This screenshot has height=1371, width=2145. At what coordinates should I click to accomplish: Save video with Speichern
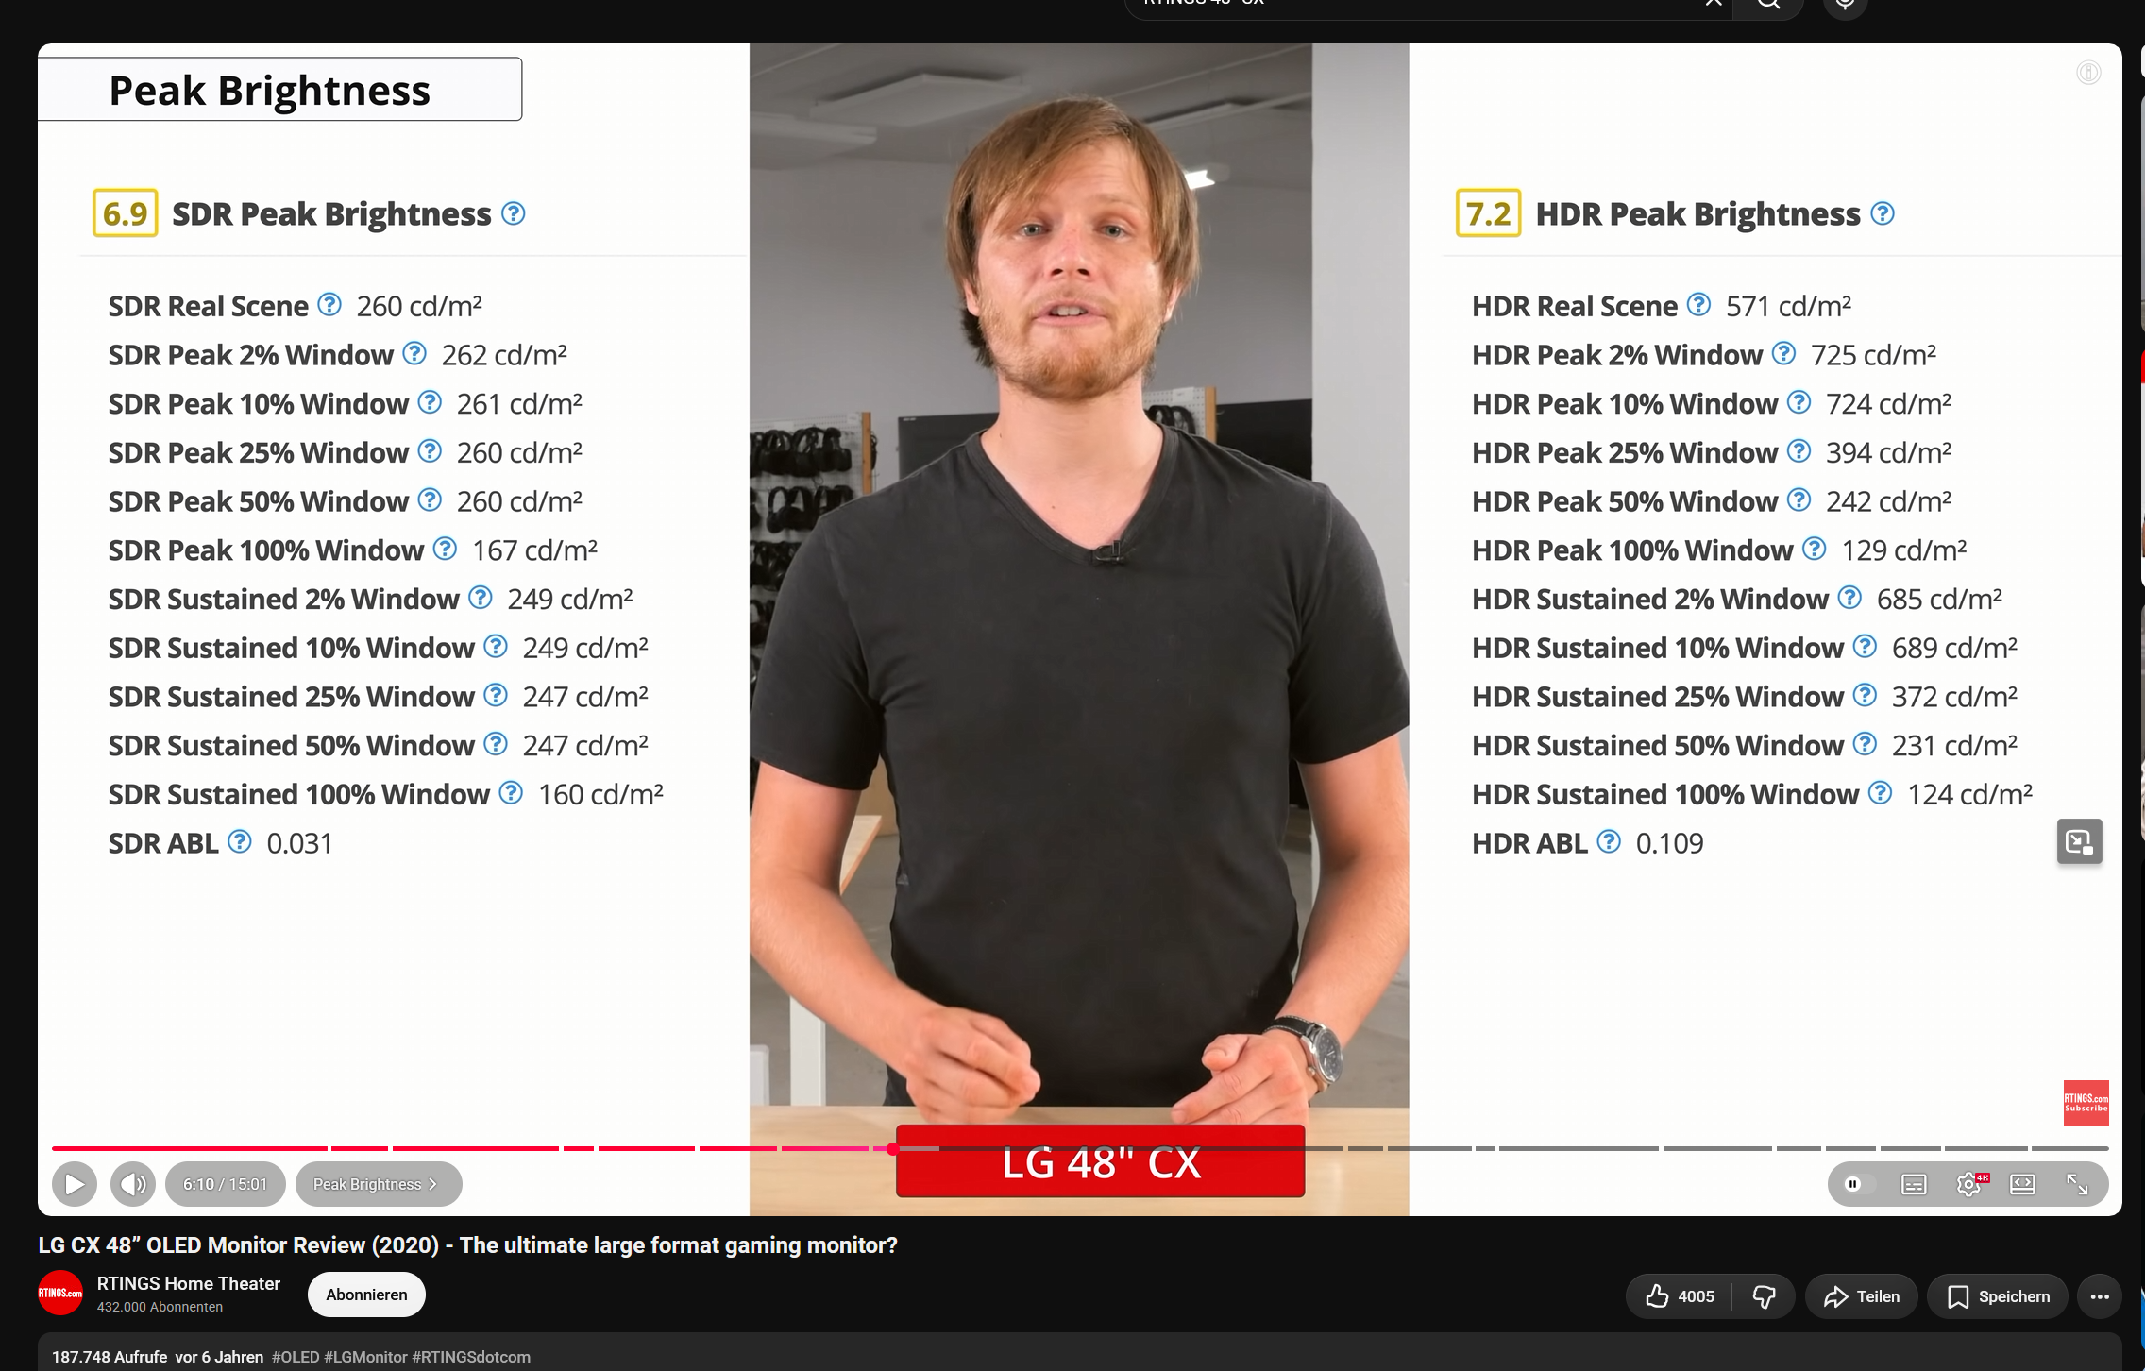(1998, 1296)
